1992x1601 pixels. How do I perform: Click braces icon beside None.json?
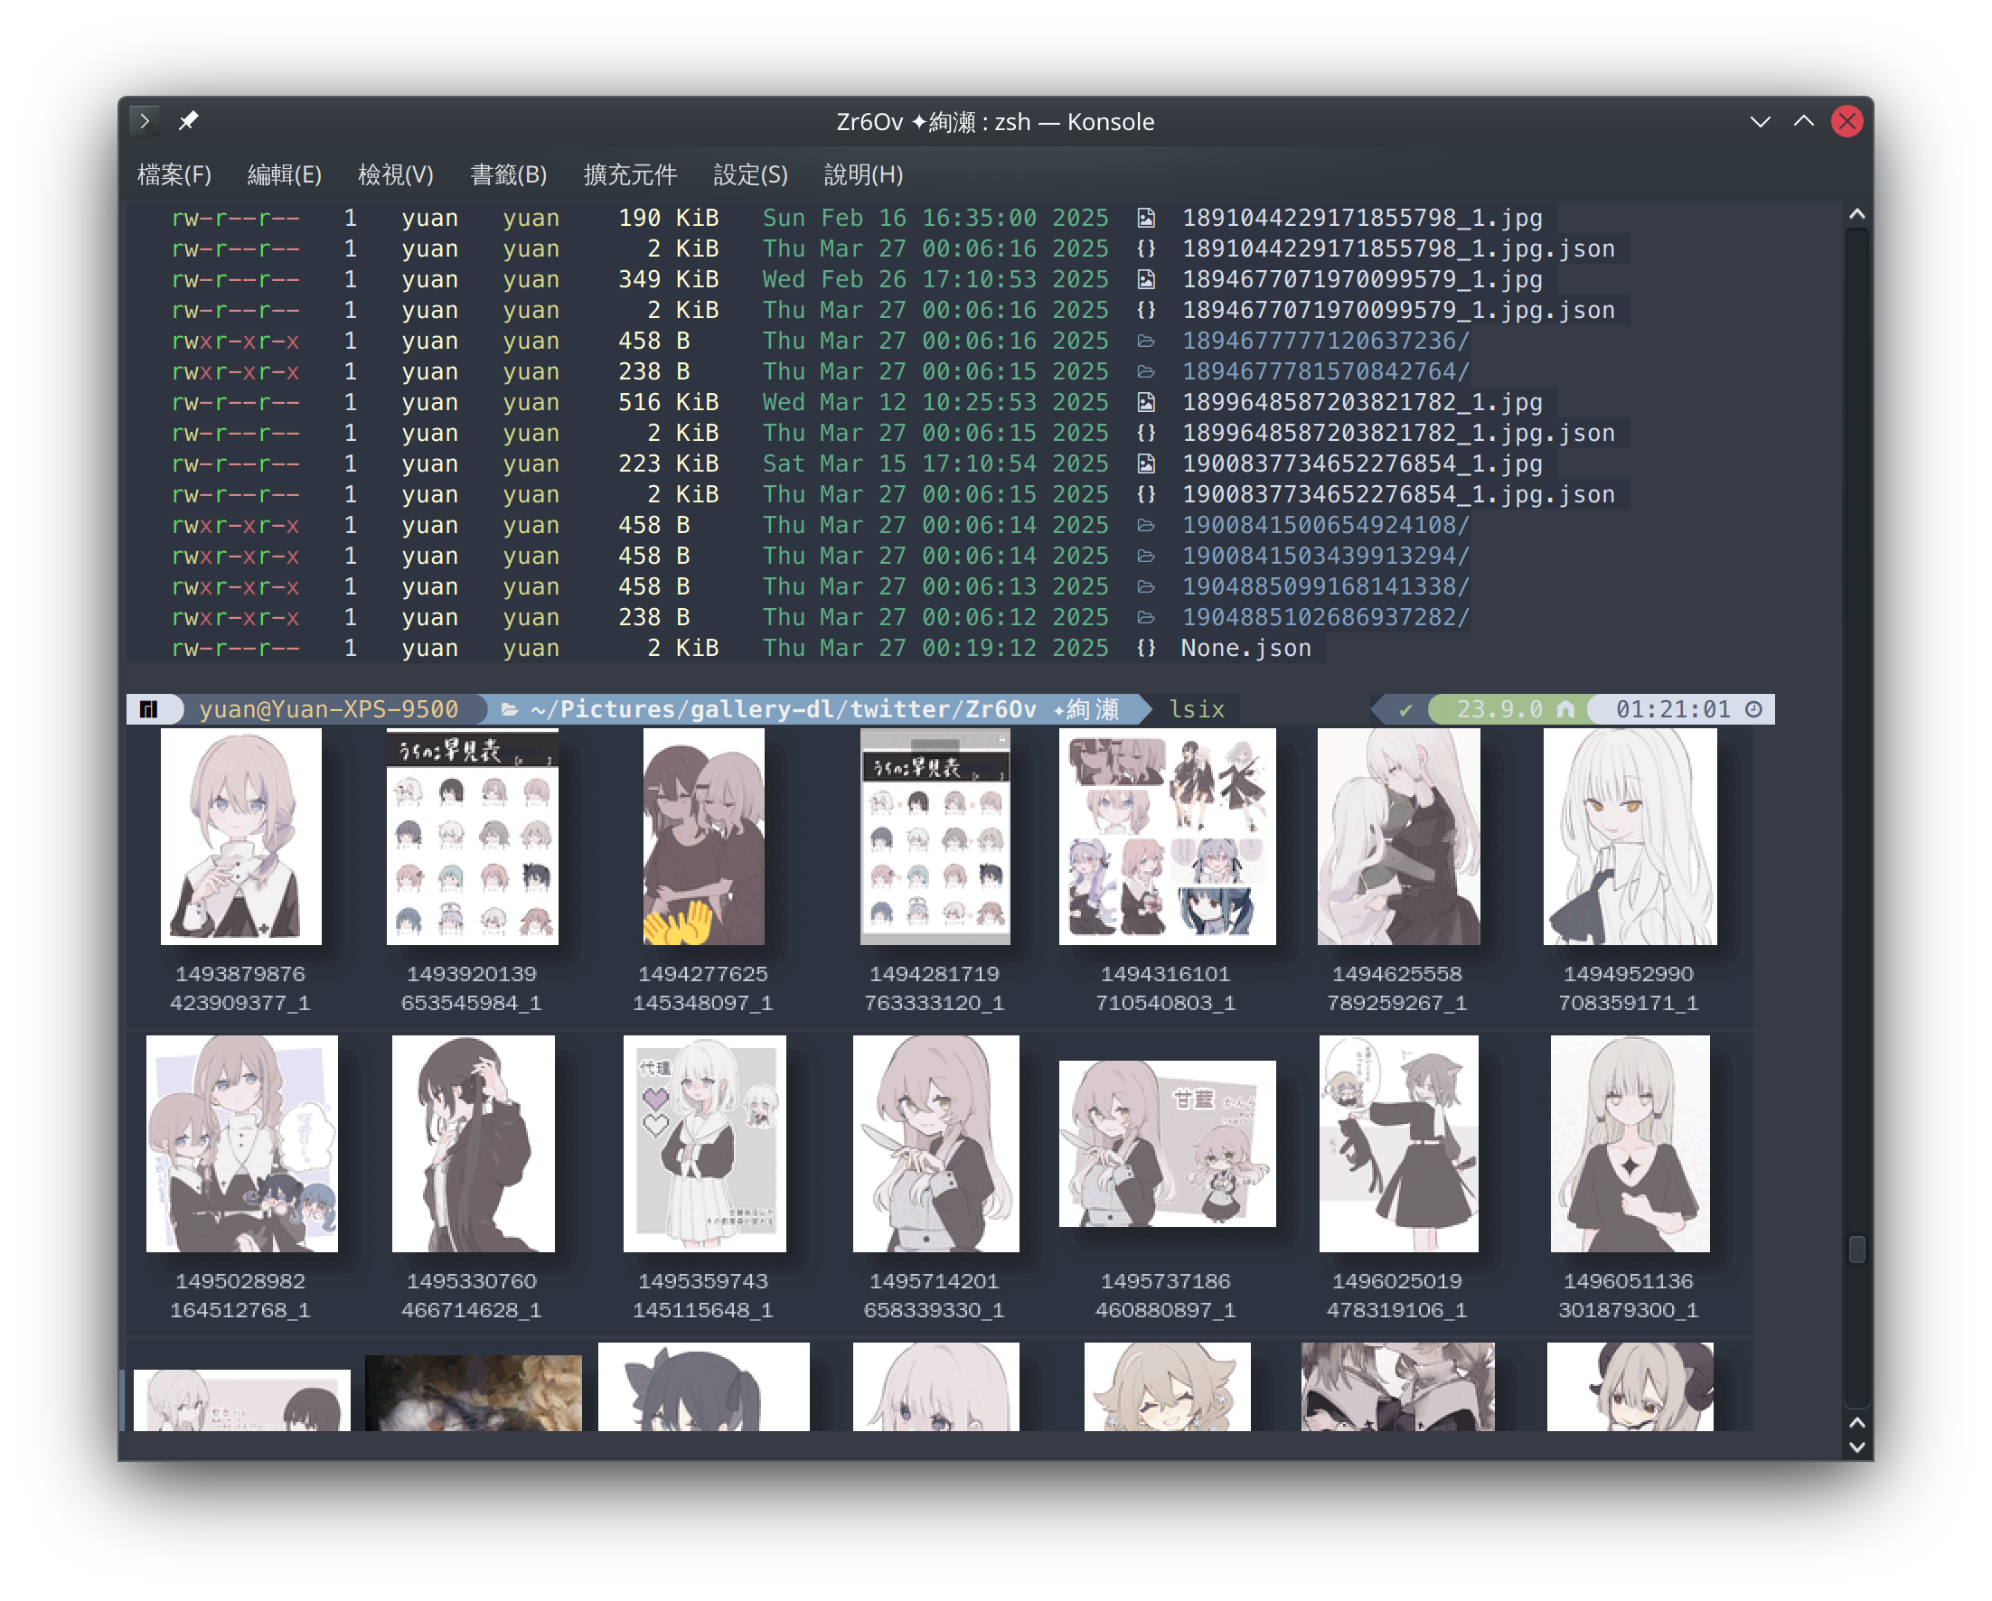coord(1146,649)
